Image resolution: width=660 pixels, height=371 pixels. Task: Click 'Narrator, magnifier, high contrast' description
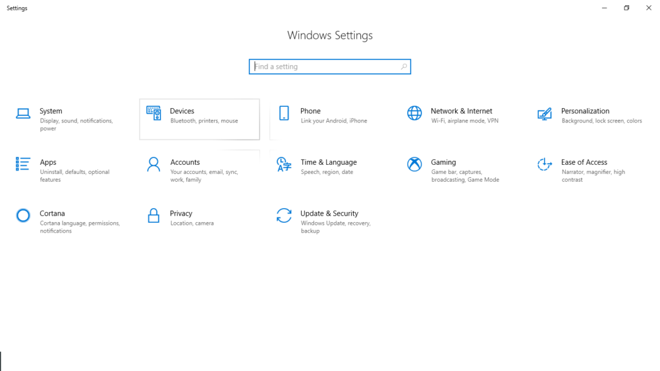(x=593, y=176)
